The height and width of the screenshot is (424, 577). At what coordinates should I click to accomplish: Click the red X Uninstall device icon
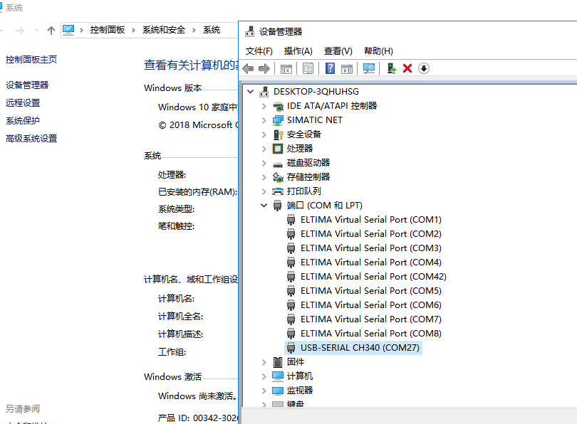tap(407, 68)
